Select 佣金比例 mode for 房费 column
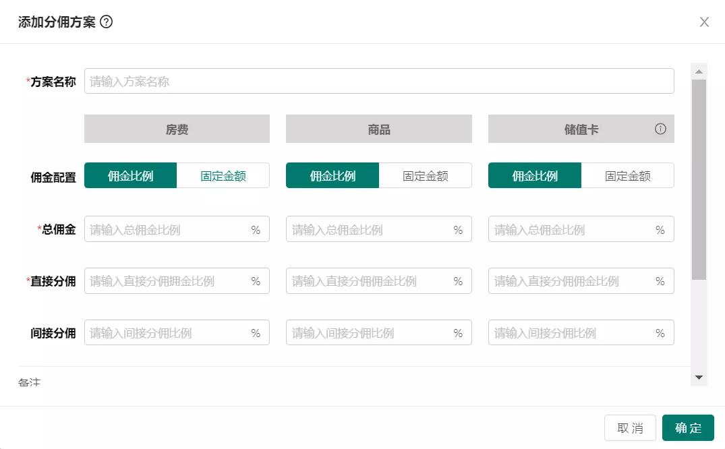 (x=130, y=175)
